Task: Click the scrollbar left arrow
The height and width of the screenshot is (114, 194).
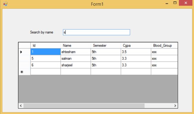Action: tap(21, 106)
